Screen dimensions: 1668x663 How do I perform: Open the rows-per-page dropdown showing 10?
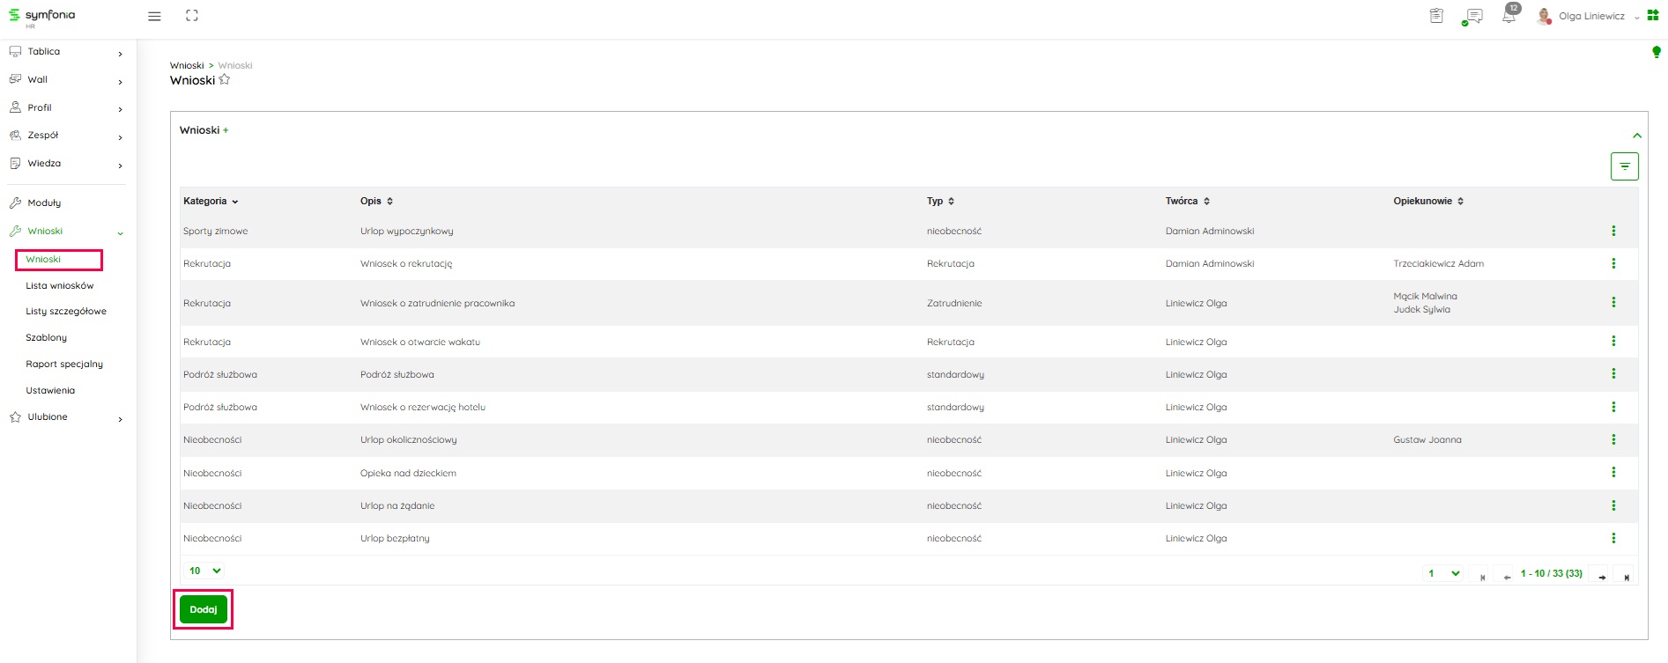204,571
